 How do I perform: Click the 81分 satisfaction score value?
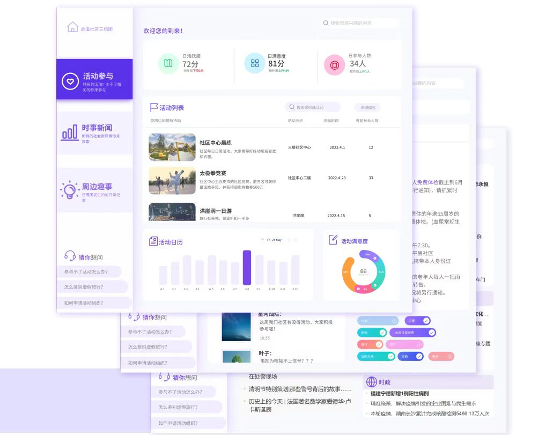(x=276, y=63)
